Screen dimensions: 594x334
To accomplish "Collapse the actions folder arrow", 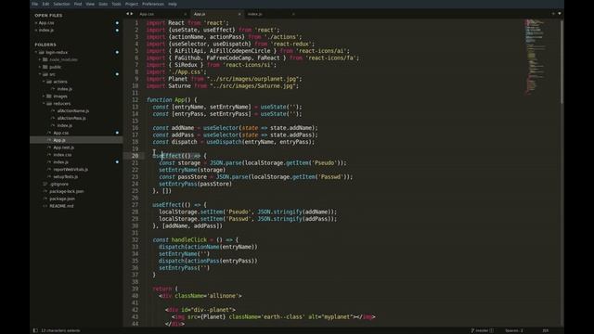I will pos(44,82).
